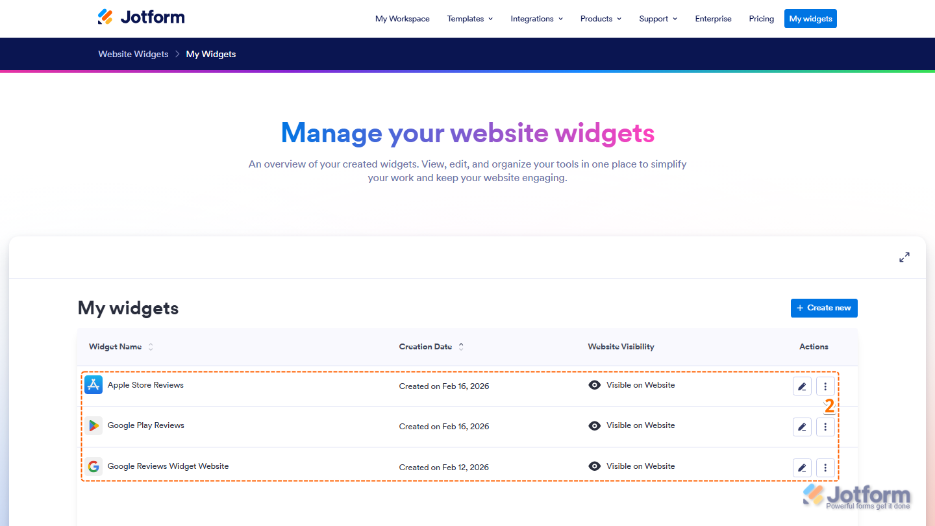This screenshot has width=935, height=526.
Task: Edit the Google Play Reviews widget
Action: tap(802, 427)
